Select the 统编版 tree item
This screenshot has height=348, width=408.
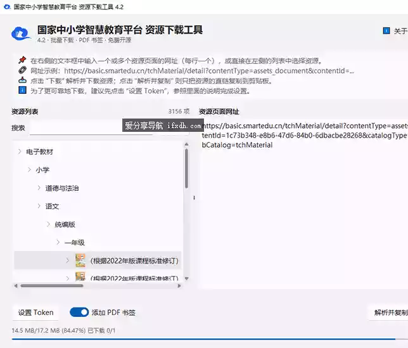pyautogui.click(x=65, y=224)
